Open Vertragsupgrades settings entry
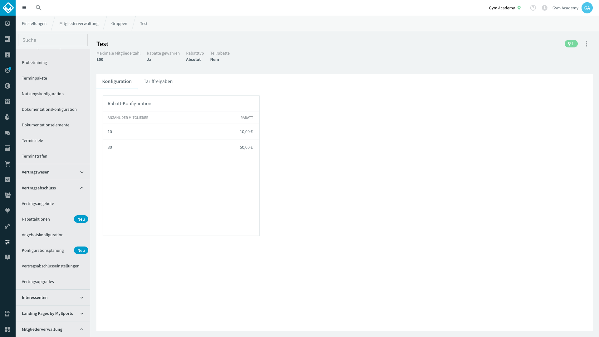This screenshot has height=337, width=599. [53, 282]
